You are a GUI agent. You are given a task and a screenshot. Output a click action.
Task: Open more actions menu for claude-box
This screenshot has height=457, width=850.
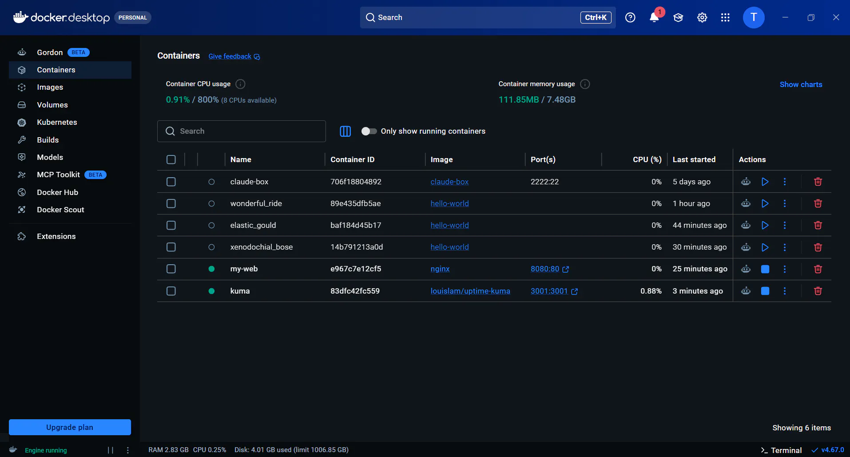pyautogui.click(x=785, y=182)
